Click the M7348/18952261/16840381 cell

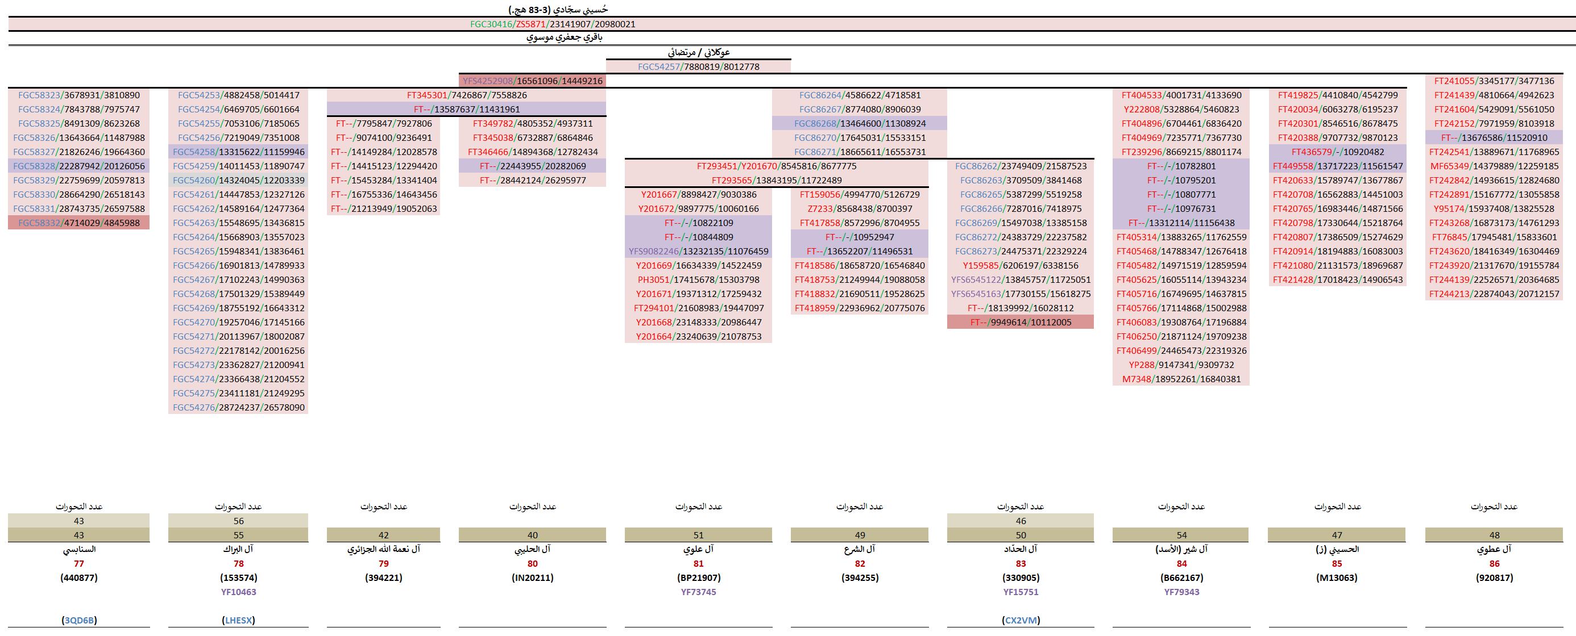tap(1181, 379)
